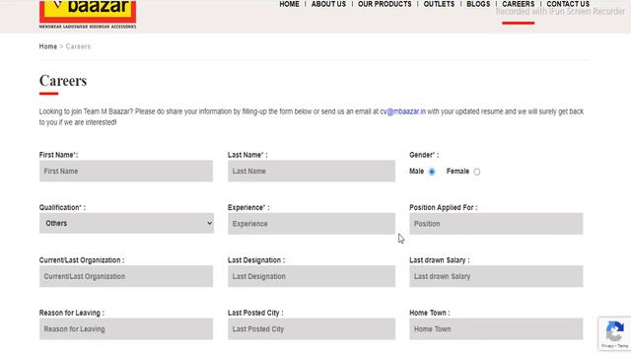
Task: Click the cv@mbaazar.in email link
Action: tap(403, 111)
